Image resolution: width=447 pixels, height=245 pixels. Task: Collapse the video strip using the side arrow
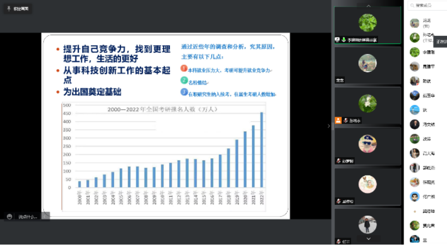click(x=328, y=126)
